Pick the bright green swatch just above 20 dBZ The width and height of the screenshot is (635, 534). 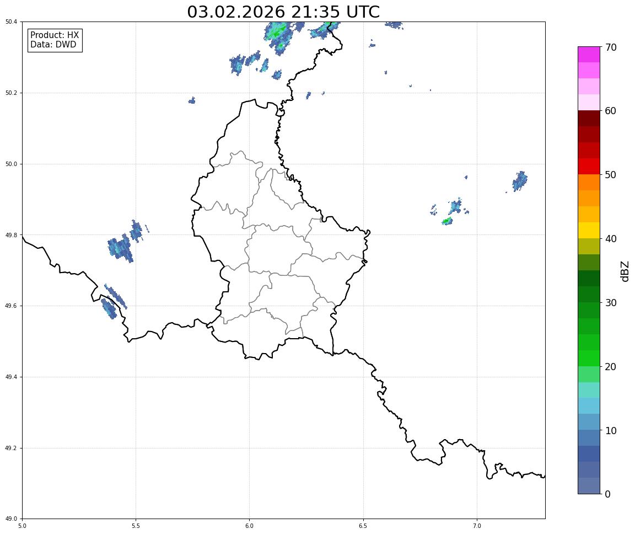pyautogui.click(x=589, y=358)
